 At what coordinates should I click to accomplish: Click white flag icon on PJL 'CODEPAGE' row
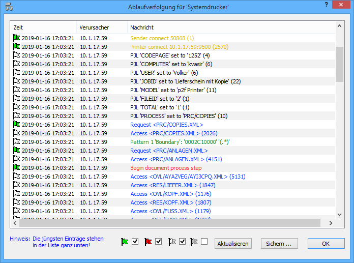click(17, 55)
